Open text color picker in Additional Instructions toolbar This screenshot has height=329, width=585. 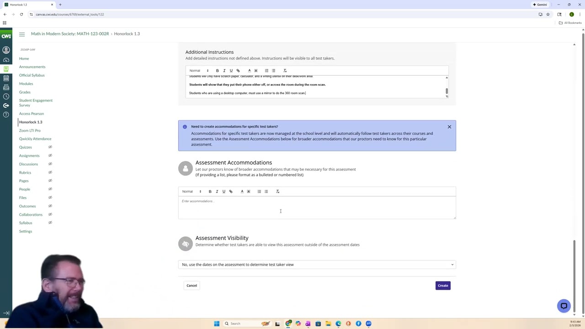click(249, 70)
